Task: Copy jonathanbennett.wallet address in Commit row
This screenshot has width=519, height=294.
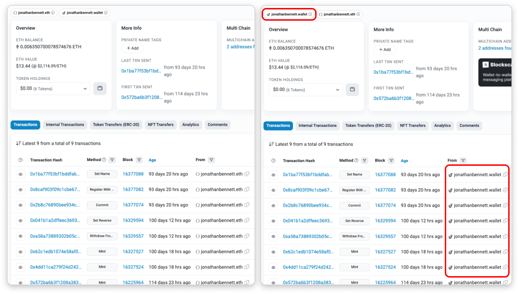Action: pyautogui.click(x=505, y=205)
